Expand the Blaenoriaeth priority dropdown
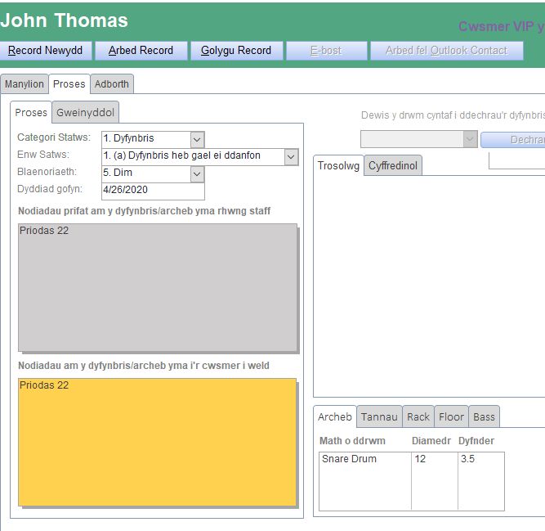545x531 pixels. point(197,173)
